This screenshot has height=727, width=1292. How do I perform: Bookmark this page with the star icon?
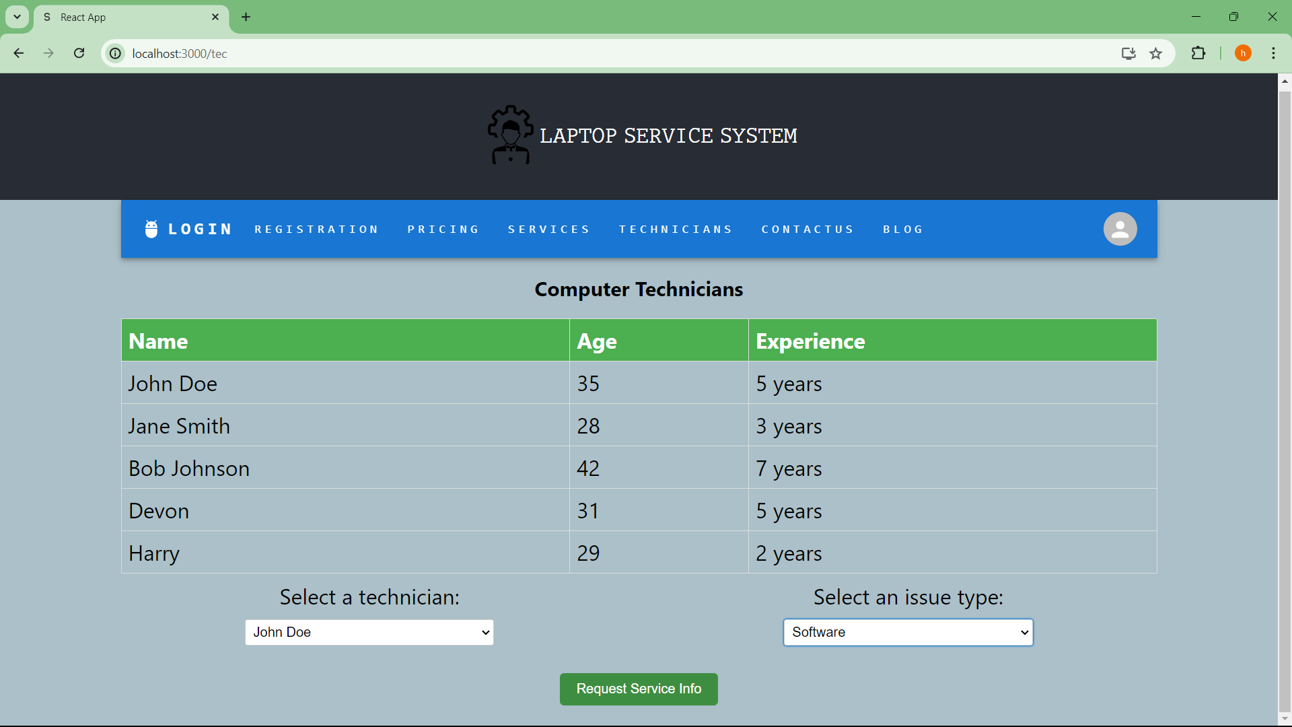pyautogui.click(x=1156, y=53)
